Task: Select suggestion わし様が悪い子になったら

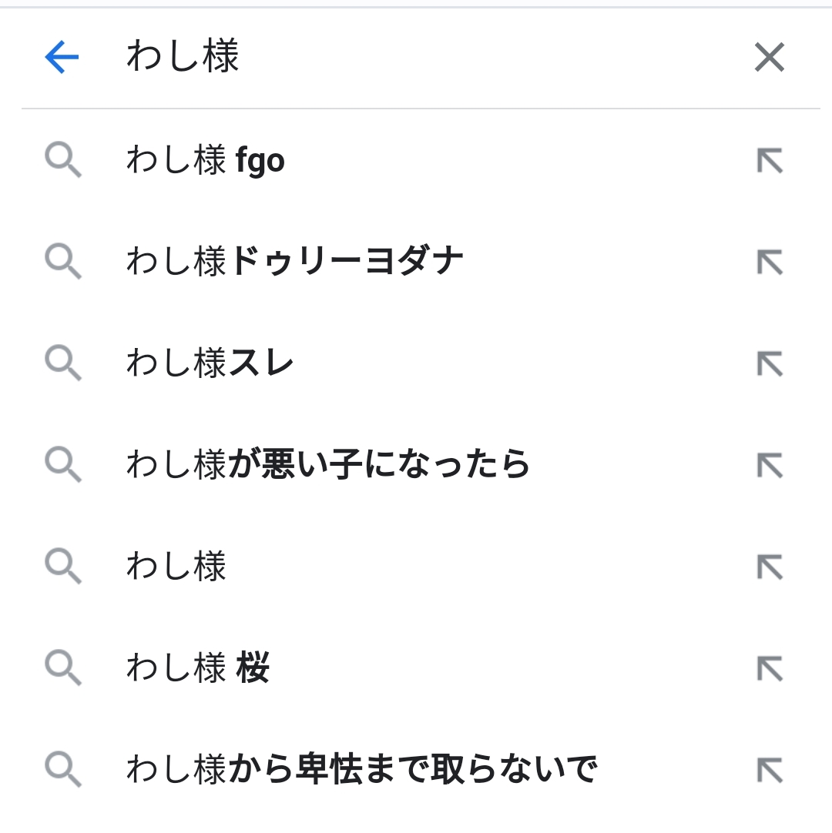Action: (328, 464)
